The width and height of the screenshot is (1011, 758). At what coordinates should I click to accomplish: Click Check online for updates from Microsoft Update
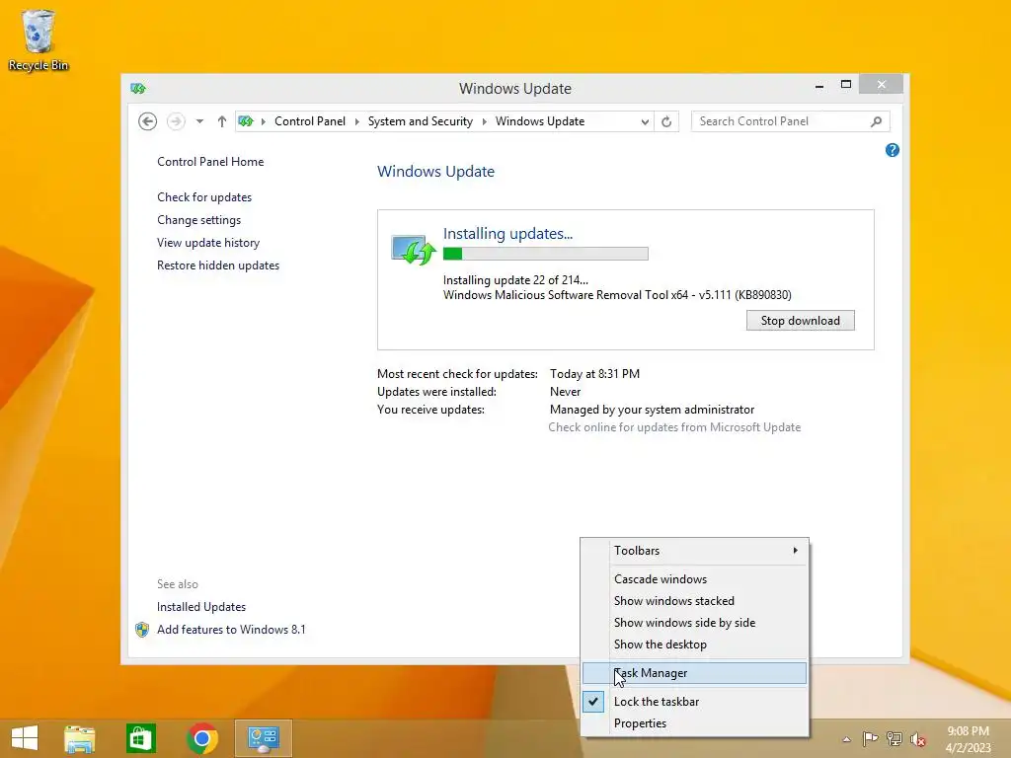tap(674, 427)
